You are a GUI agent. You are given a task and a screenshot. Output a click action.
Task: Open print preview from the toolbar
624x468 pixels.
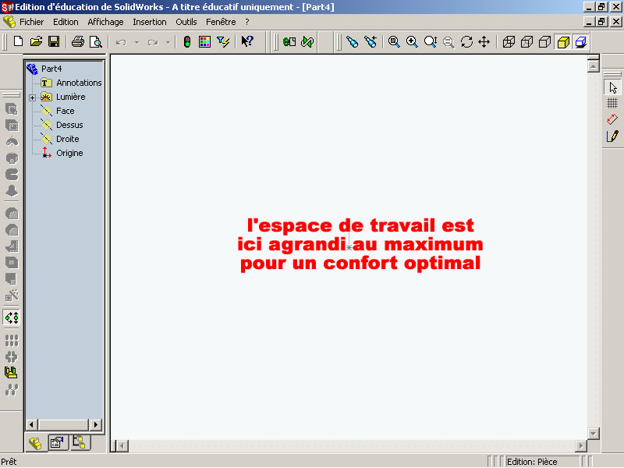point(96,41)
